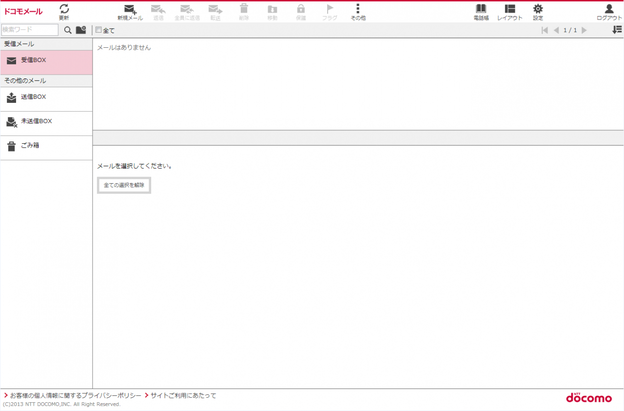Screen dimensions: 624x411
Task: Open the 未送信BOX folder
Action: tap(46, 123)
